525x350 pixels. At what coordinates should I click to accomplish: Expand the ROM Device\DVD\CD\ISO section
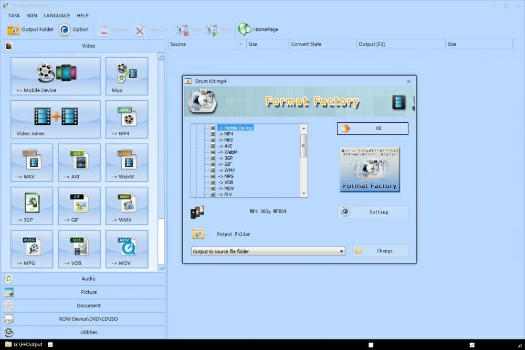point(88,319)
